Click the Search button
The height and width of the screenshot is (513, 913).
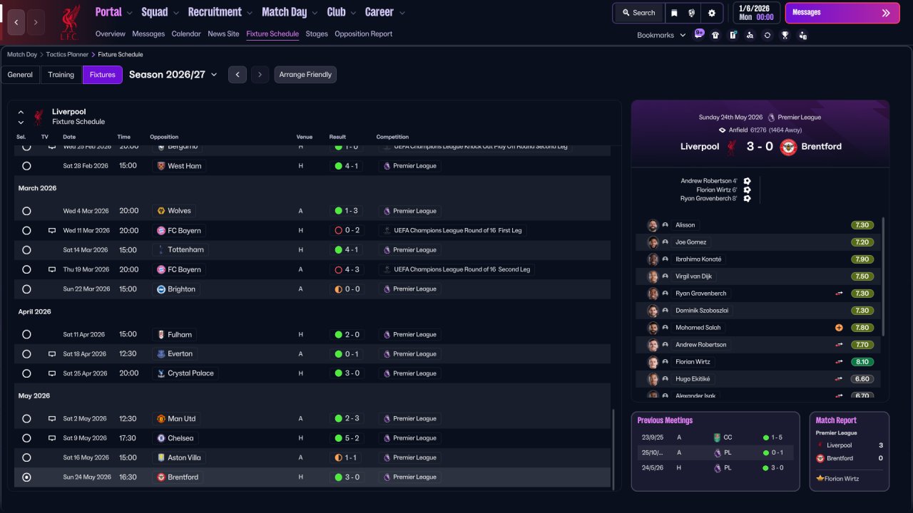[638, 13]
